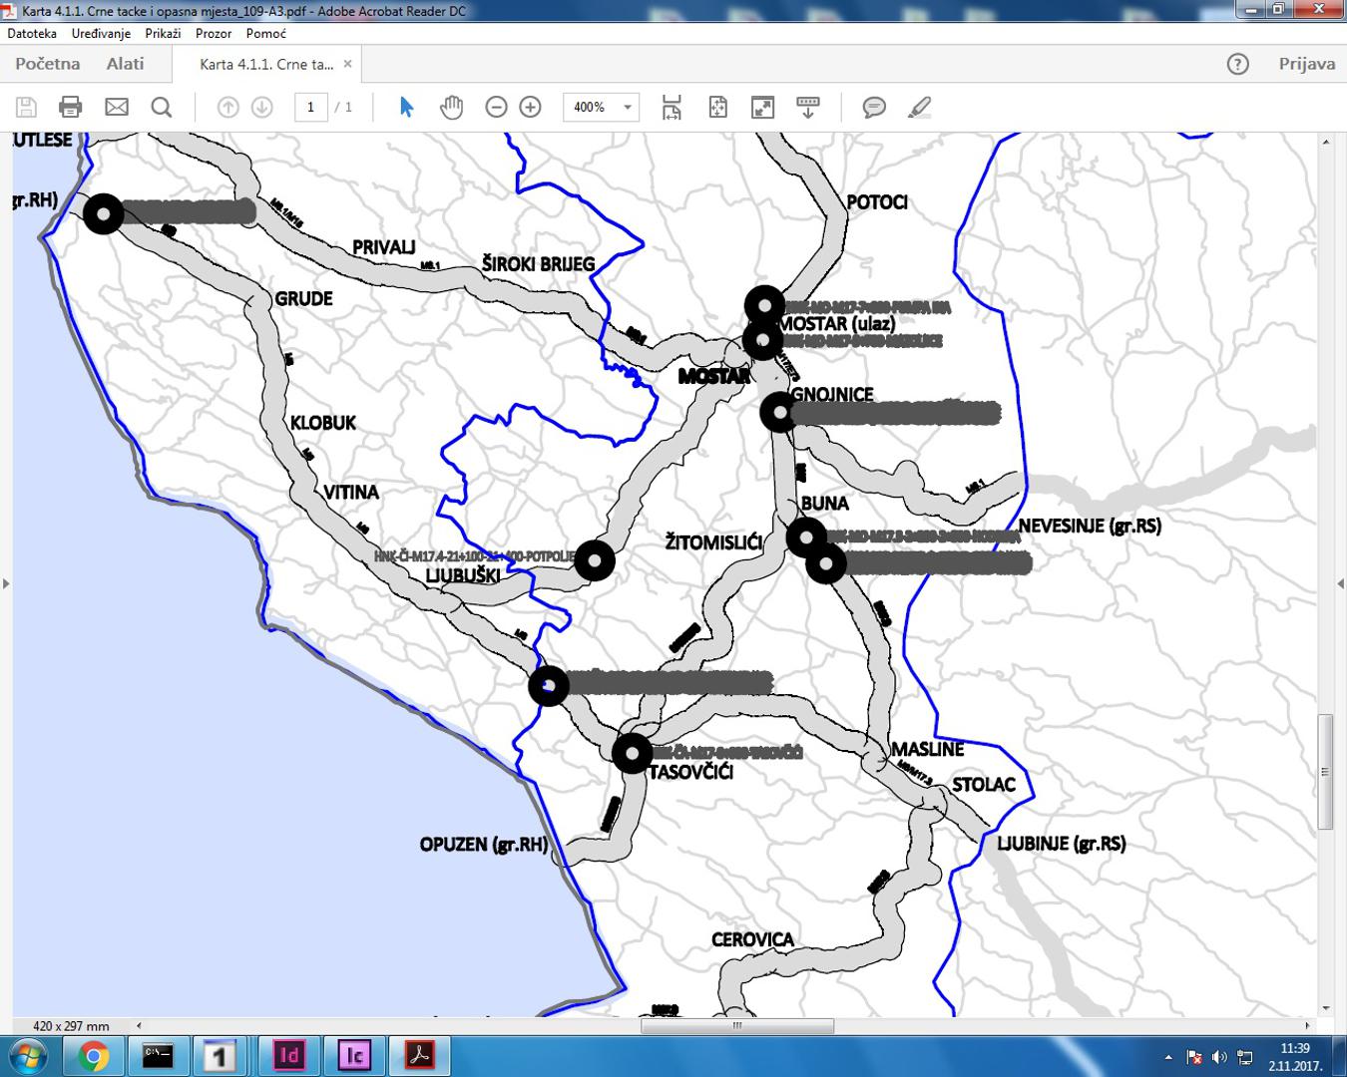Image resolution: width=1347 pixels, height=1077 pixels.
Task: Click the Save file icon
Action: click(x=27, y=107)
